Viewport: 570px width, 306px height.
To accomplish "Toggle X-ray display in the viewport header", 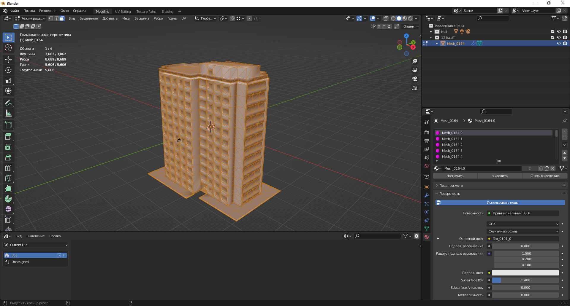I will [x=386, y=18].
